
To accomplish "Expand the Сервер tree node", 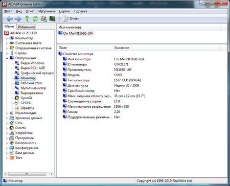I will point(7,53).
